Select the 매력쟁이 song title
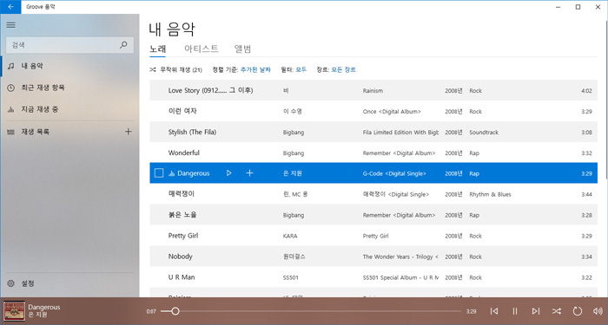This screenshot has width=608, height=325. 181,194
